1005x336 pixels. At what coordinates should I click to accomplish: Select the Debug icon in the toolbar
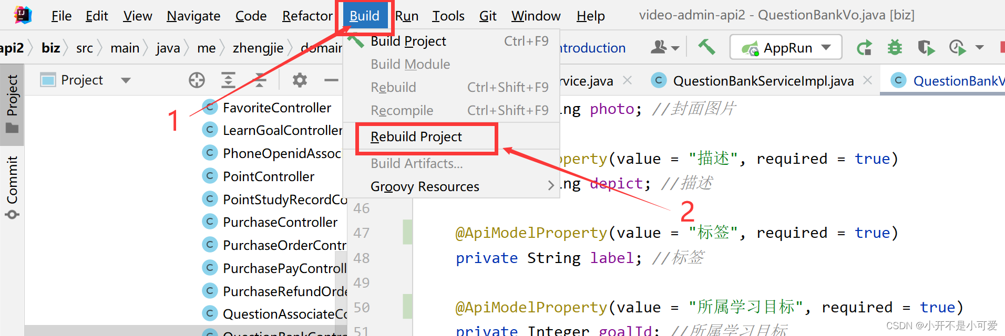895,47
